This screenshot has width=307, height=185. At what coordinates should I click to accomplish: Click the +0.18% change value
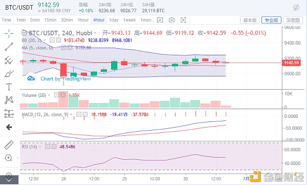click(86, 11)
